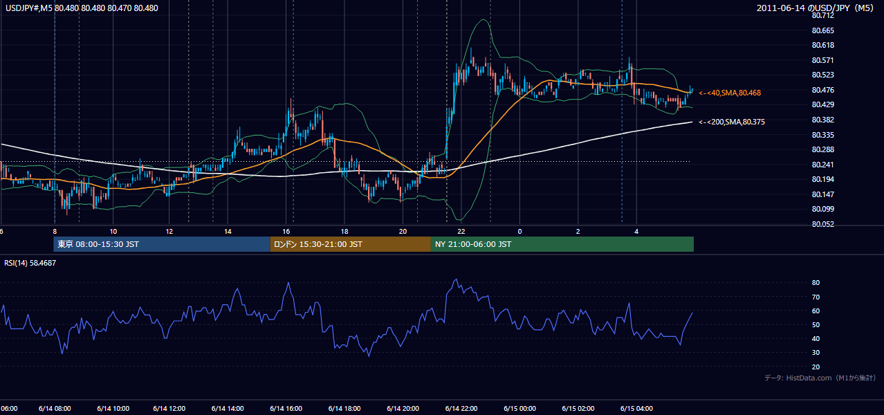Screen dimensions: 884x415
Task: Click the 6/14 18:00 time axis label
Action: click(344, 409)
